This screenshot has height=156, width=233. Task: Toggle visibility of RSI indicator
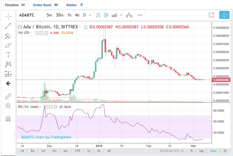pos(46,107)
